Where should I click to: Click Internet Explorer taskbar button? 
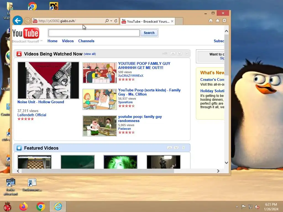tap(58, 206)
